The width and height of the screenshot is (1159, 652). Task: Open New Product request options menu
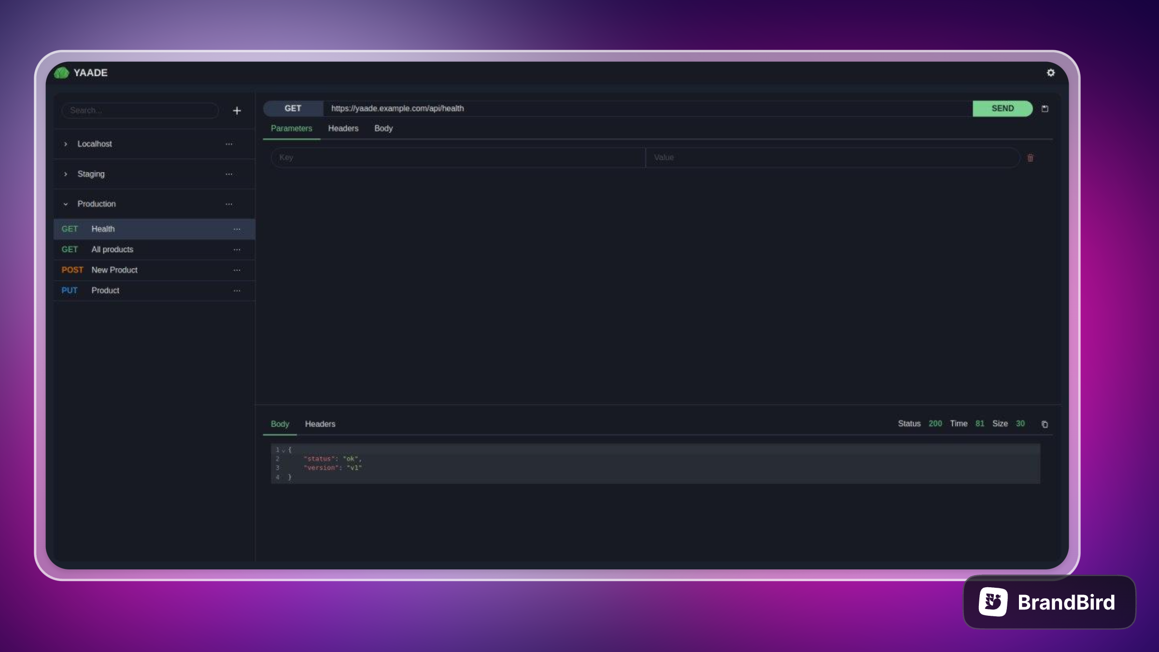237,270
